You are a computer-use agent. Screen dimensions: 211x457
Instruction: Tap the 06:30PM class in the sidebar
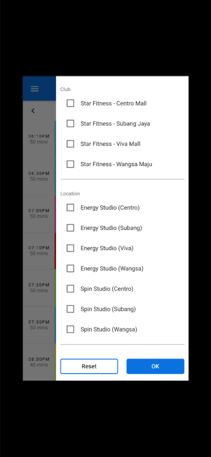click(x=39, y=176)
